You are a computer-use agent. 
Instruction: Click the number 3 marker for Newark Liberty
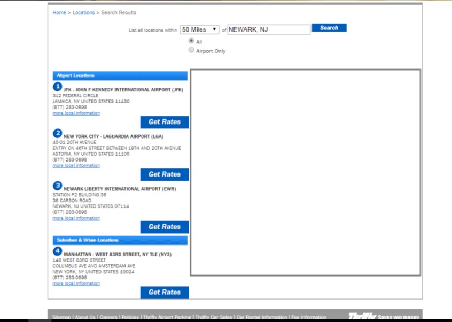tap(57, 186)
